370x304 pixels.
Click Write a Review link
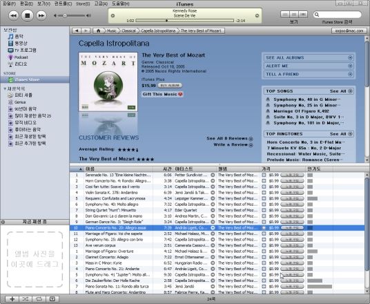[x=233, y=144]
